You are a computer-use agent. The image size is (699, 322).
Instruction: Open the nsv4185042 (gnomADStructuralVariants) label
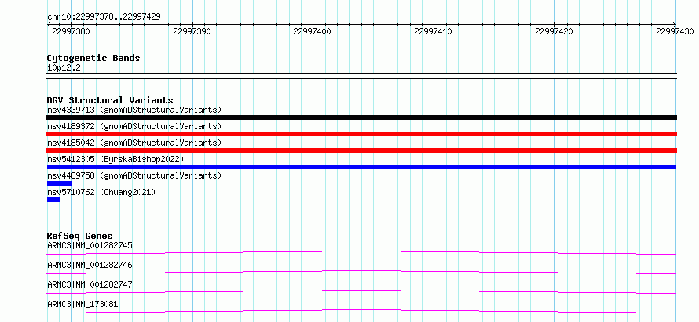[134, 143]
